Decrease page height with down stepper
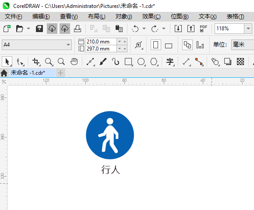 120,49
